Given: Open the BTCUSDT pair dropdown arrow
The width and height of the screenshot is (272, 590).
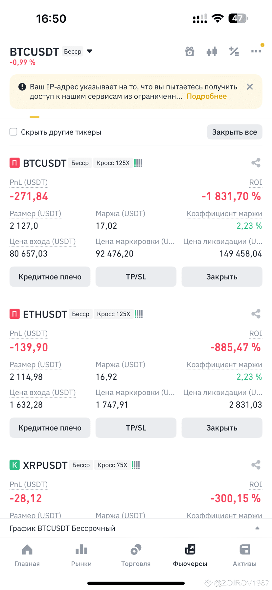Looking at the screenshot, I should click(x=90, y=51).
